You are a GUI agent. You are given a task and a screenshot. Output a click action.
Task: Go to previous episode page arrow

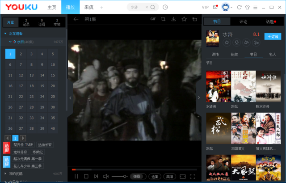(8, 138)
